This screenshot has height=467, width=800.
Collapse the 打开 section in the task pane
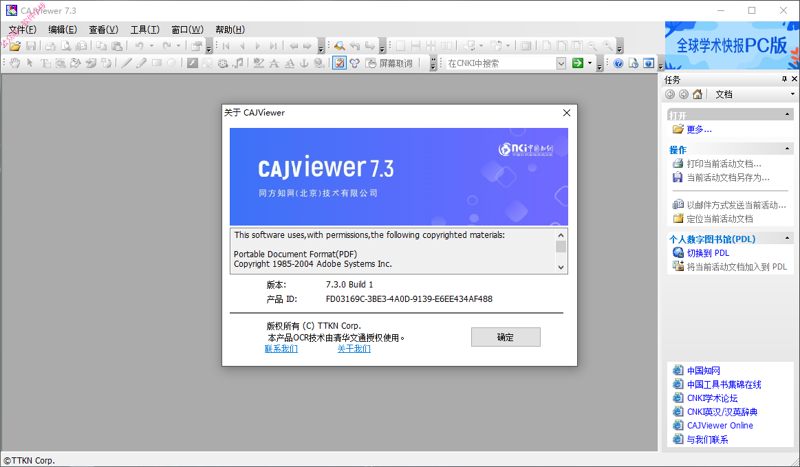pos(787,114)
